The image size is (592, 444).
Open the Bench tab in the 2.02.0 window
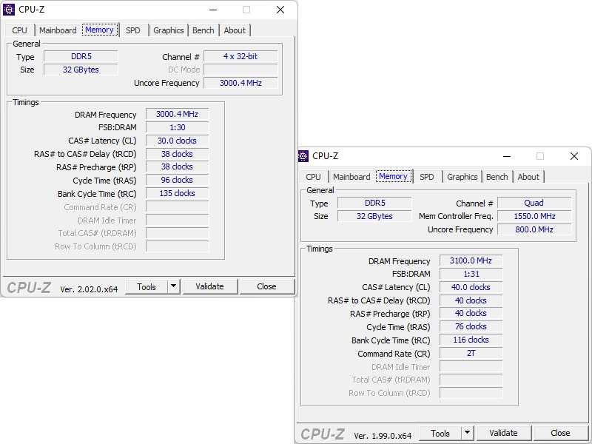(x=203, y=30)
